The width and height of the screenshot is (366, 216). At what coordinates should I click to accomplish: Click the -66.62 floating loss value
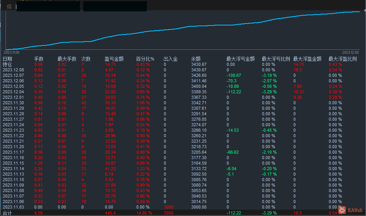point(233,152)
